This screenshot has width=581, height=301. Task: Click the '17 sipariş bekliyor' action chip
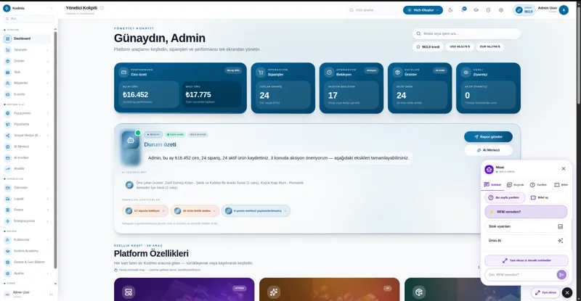[x=145, y=211]
